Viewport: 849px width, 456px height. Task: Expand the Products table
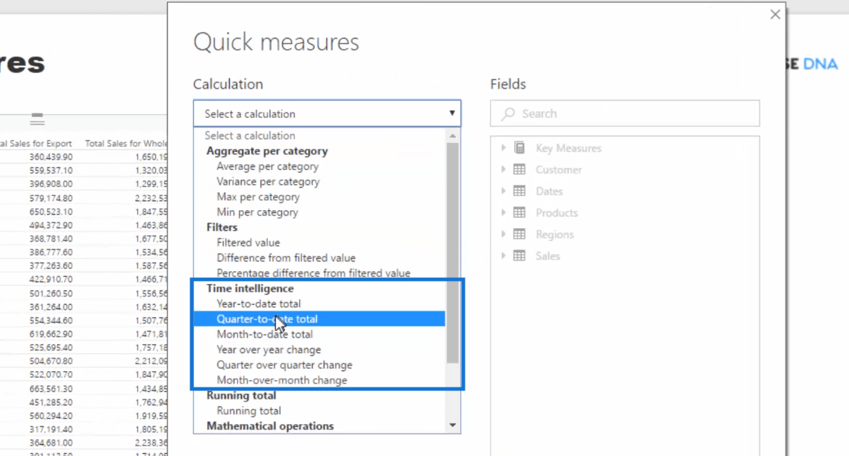(503, 212)
